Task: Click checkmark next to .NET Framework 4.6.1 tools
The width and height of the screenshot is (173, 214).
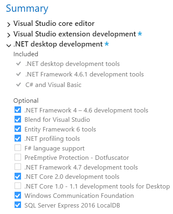Action: pyautogui.click(x=19, y=74)
